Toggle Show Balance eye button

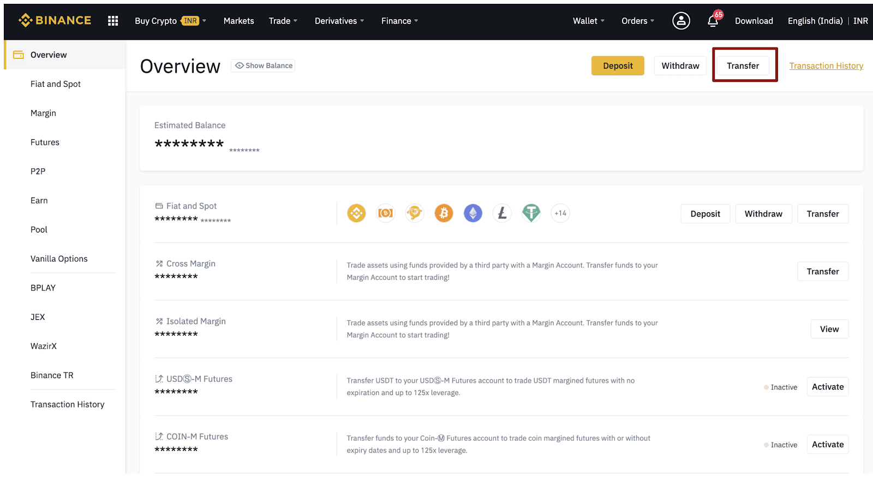click(263, 66)
